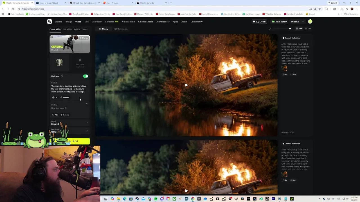Switch to the Edit Video tab
The height and width of the screenshot is (202, 360).
pos(67,29)
